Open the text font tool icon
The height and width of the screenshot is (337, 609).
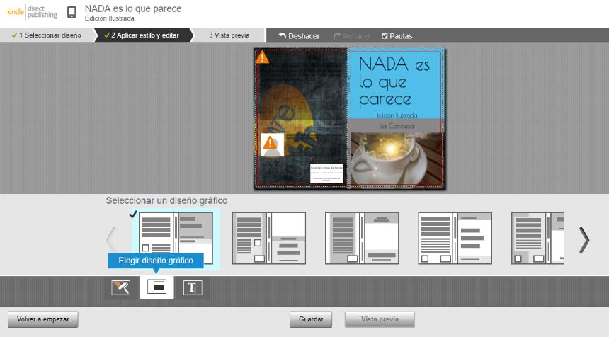point(192,287)
